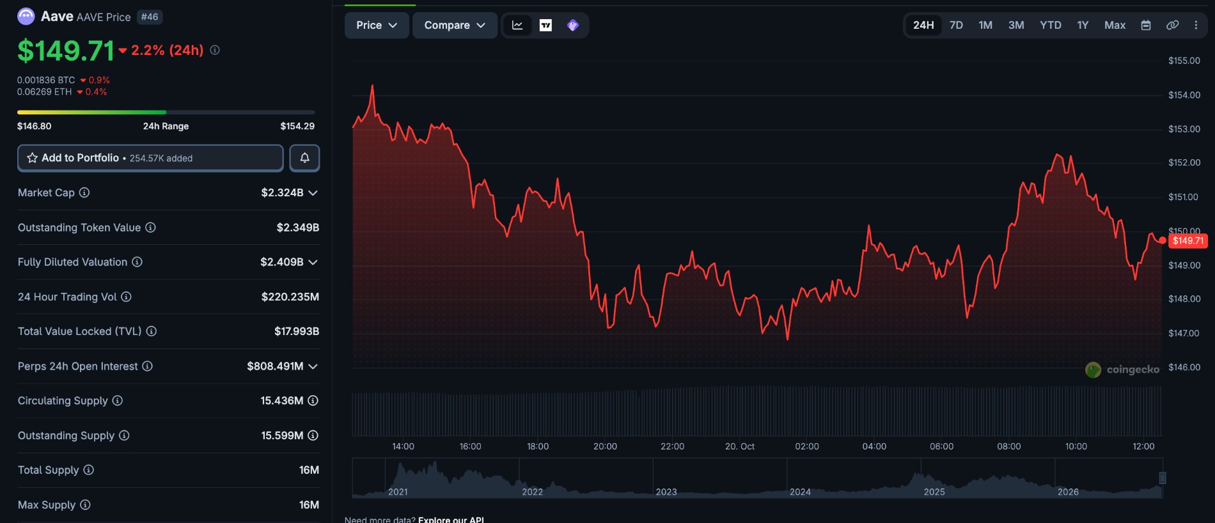
Task: Expand the Market Cap $2.324B chevron
Action: pos(313,193)
